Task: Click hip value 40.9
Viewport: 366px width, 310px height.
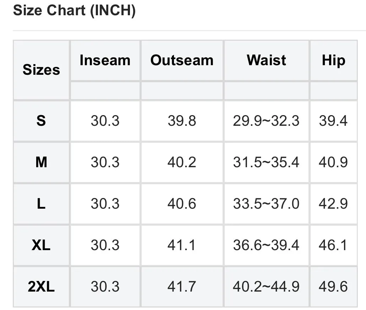Action: click(333, 162)
